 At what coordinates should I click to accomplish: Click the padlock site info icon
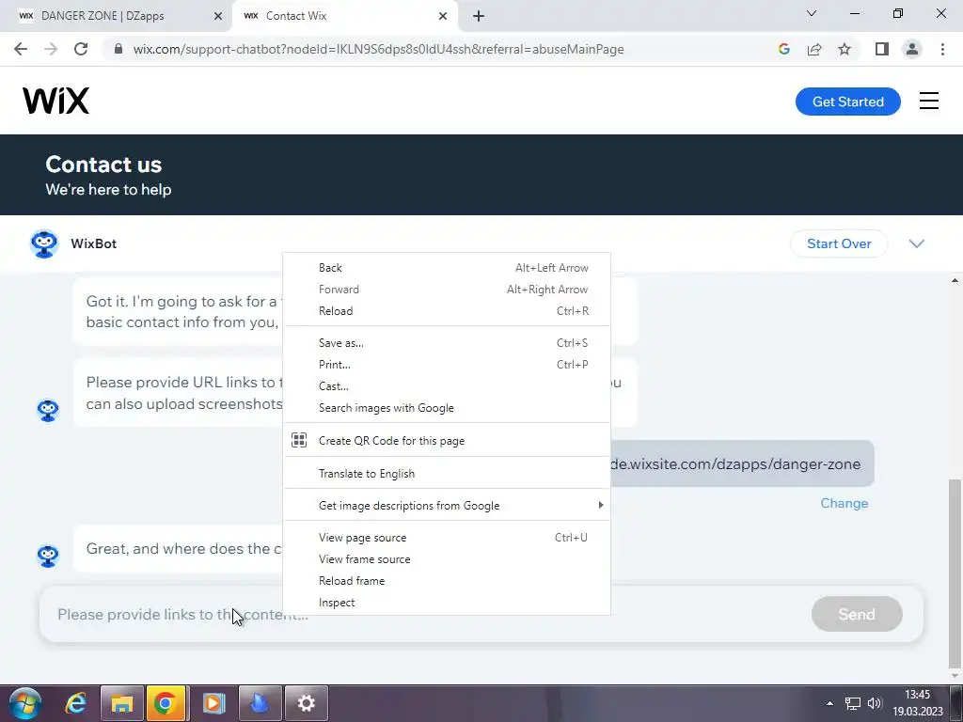pos(119,49)
